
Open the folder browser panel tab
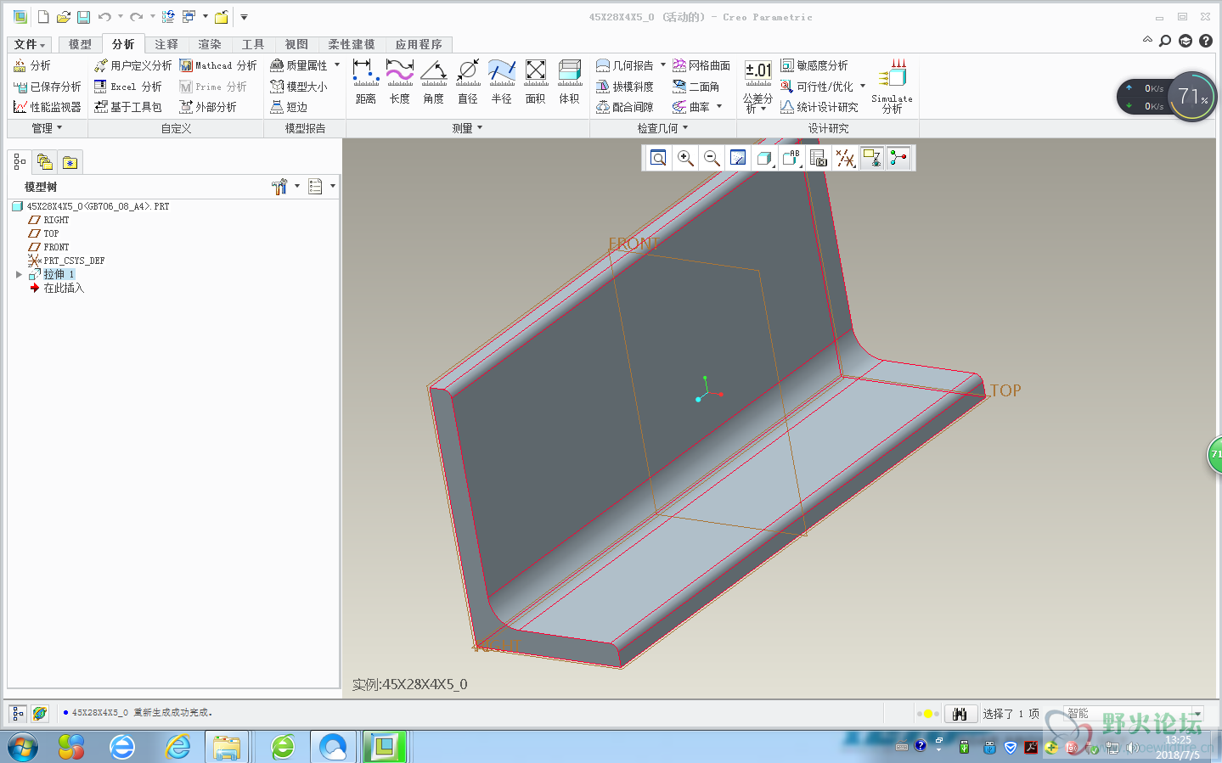point(44,162)
